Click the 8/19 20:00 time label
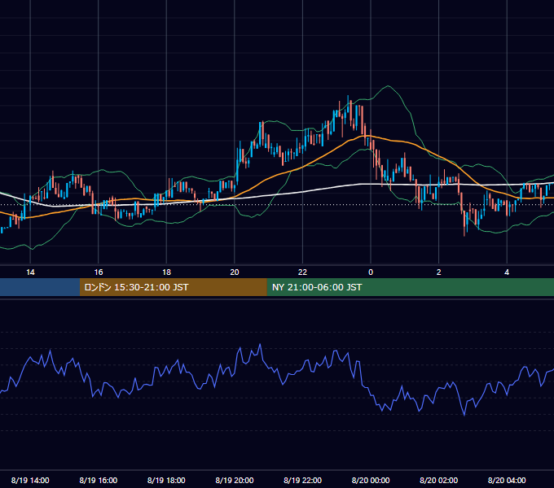The image size is (554, 488). 235,480
